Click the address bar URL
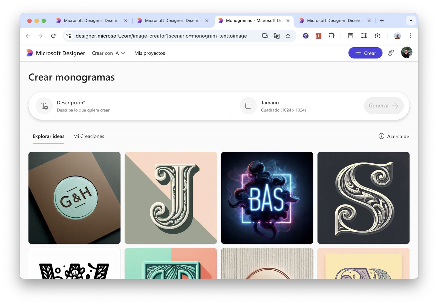The image size is (438, 305). point(161,36)
